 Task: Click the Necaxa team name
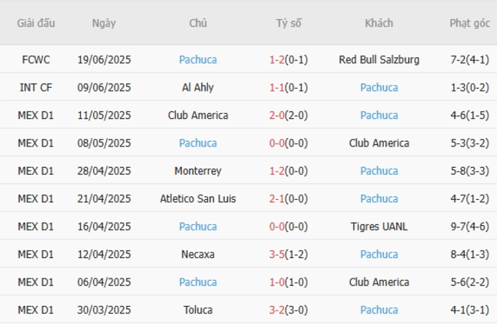tap(198, 255)
